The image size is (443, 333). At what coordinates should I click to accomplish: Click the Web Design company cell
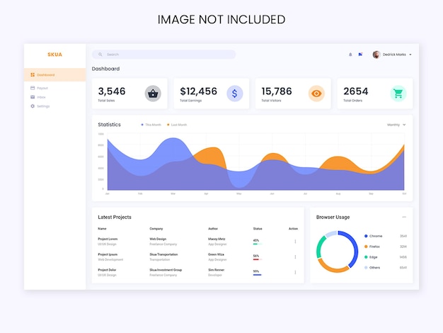[158, 239]
